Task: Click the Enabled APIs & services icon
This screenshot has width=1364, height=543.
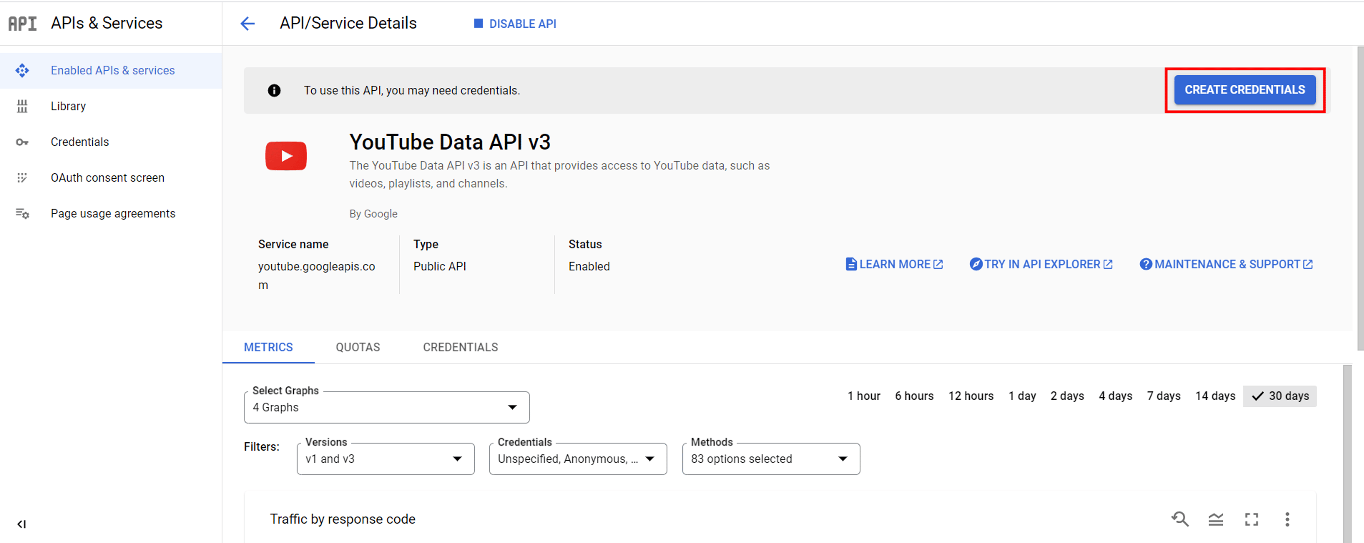Action: click(22, 70)
